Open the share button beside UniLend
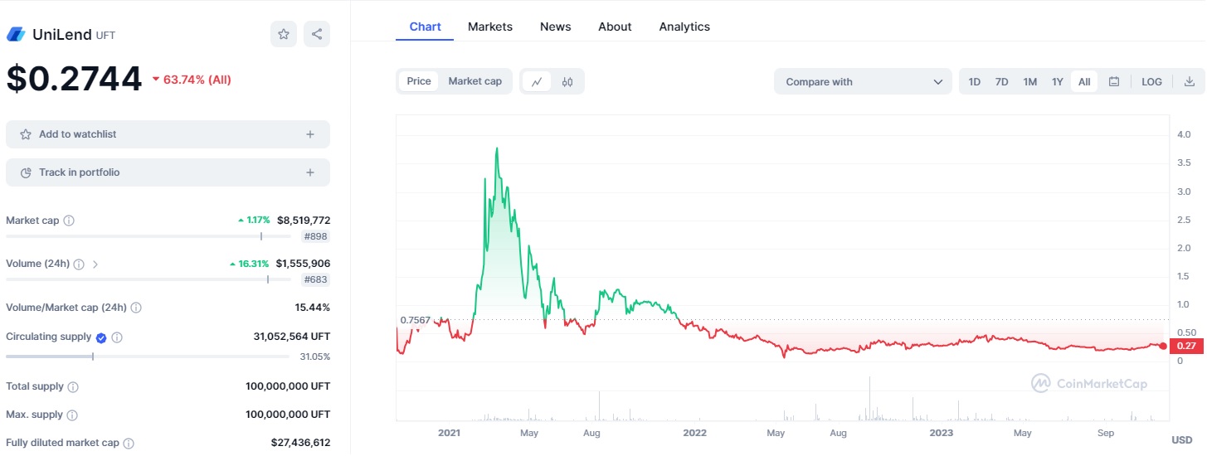This screenshot has width=1207, height=456. pyautogui.click(x=317, y=34)
